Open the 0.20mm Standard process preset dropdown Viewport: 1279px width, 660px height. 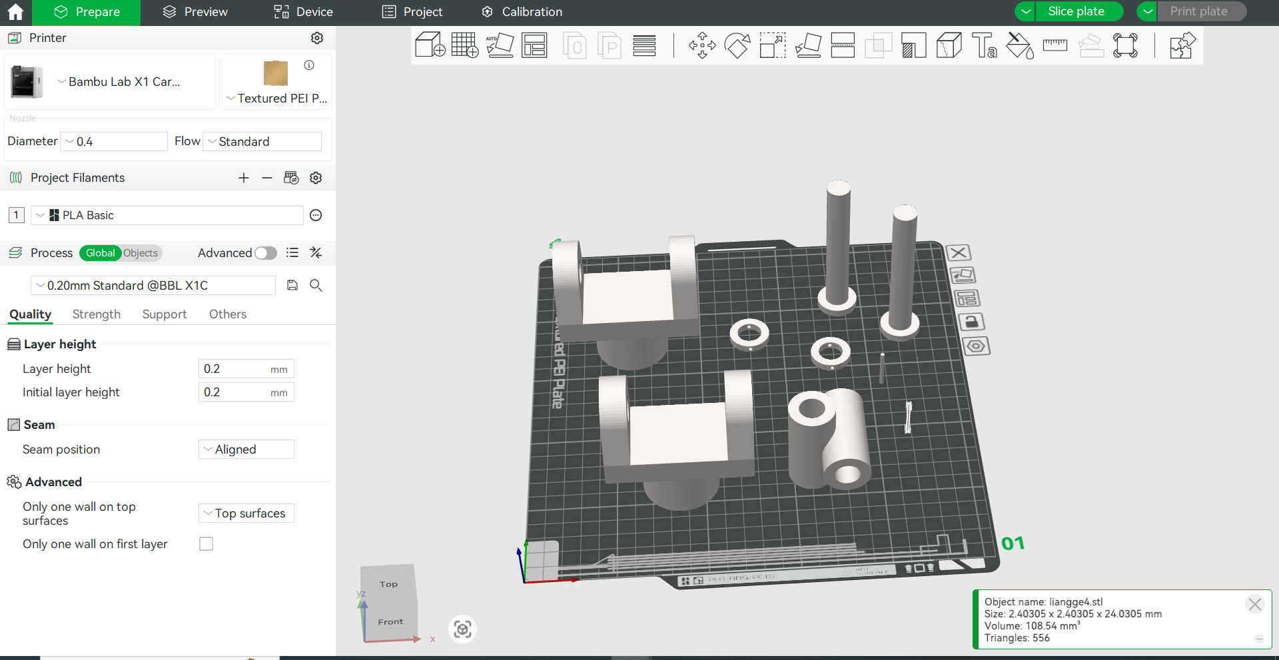point(153,286)
